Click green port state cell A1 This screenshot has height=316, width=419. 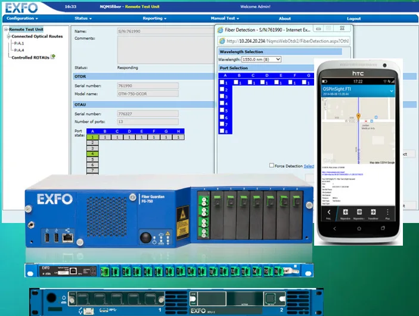92,137
